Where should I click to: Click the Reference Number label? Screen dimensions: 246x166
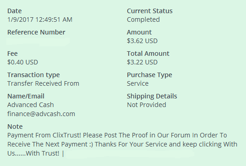coord(36,32)
